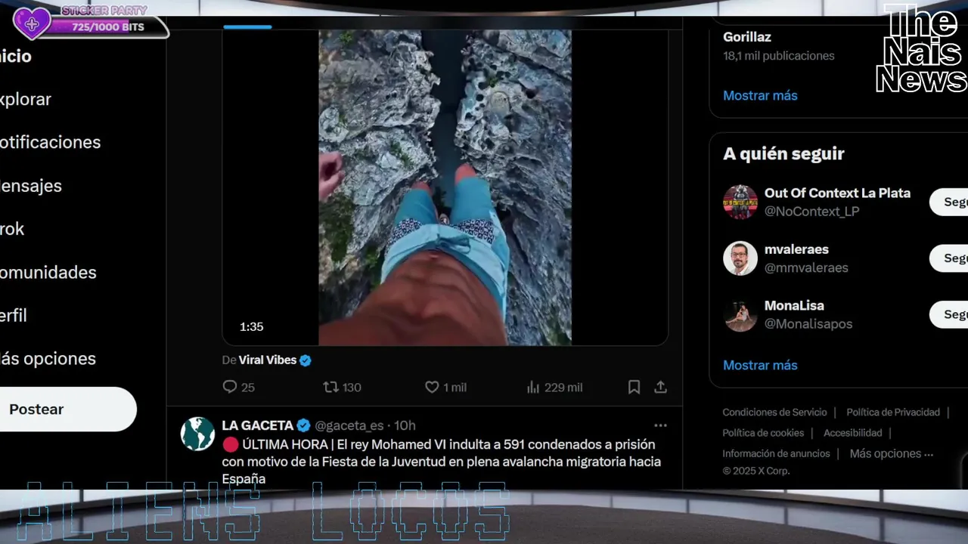Open the ÚLTIMA HORA Mohamed VI post text

tap(442, 462)
